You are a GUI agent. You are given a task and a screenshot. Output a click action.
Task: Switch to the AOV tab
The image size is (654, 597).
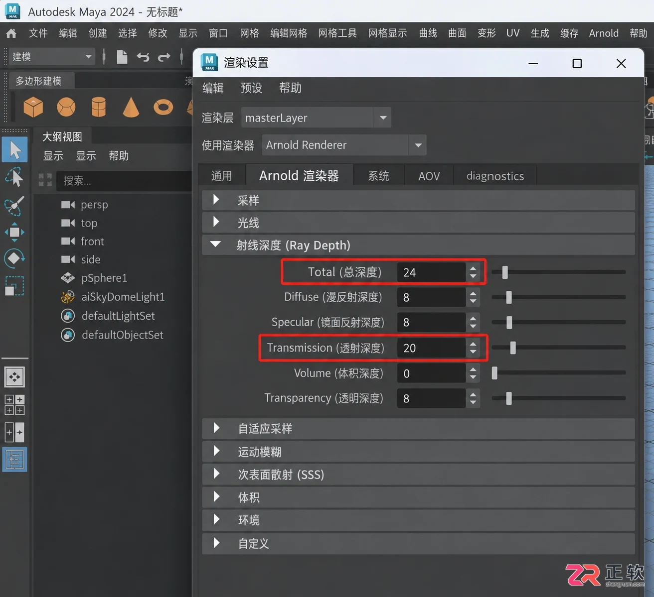click(429, 176)
